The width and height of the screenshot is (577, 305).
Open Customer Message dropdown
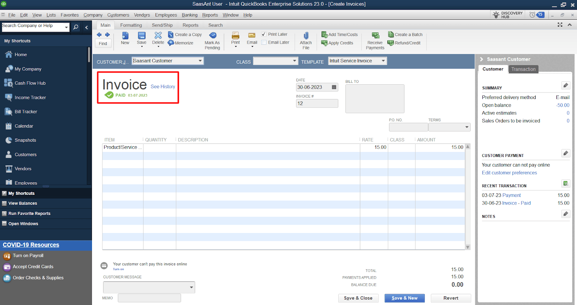(191, 287)
